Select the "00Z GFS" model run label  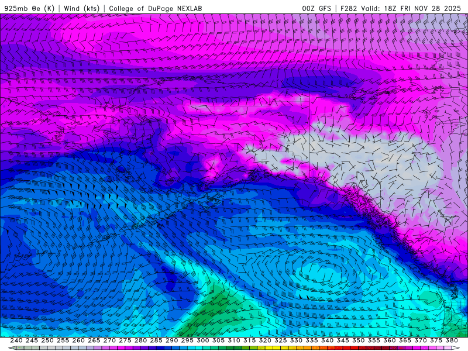(316, 8)
